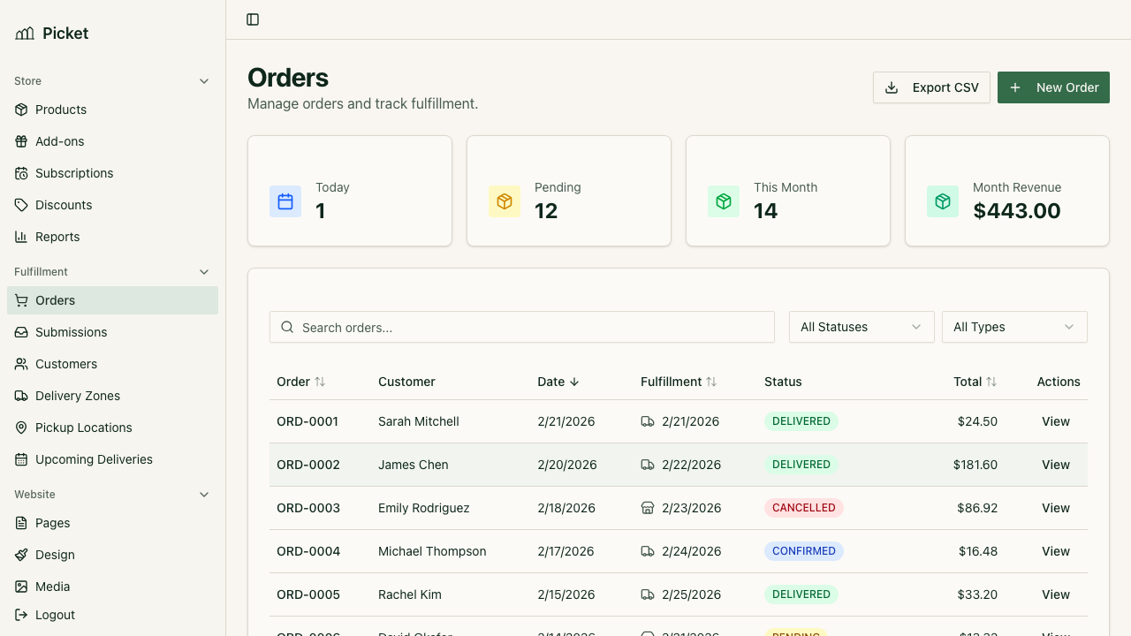Click the store pickup icon in ORD-0003 row
Screen dimensions: 1131x636
[648, 508]
